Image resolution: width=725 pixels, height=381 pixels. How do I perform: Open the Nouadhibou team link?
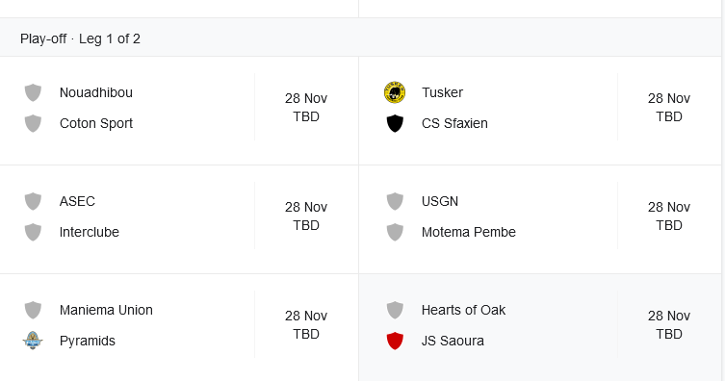pos(96,92)
